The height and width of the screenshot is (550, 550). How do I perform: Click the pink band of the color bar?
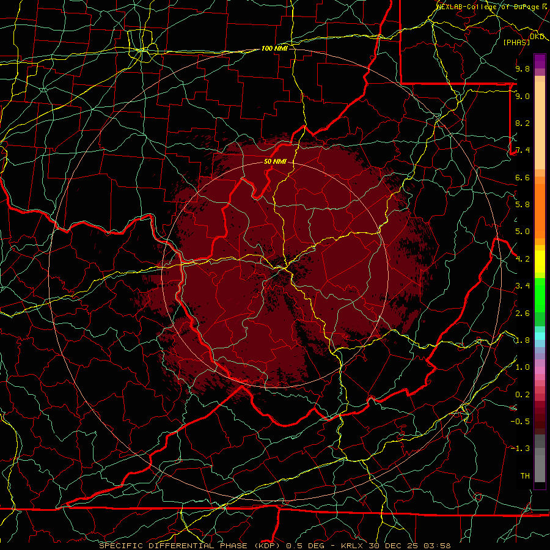coord(540,370)
